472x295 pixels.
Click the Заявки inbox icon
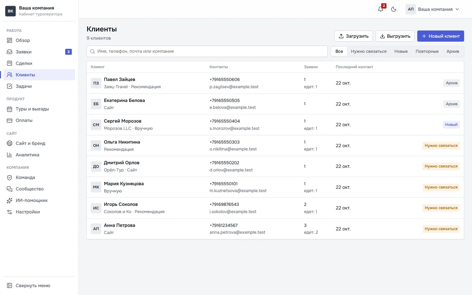tap(10, 52)
